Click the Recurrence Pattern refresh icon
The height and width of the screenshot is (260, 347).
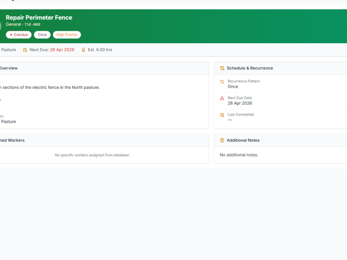point(222,81)
